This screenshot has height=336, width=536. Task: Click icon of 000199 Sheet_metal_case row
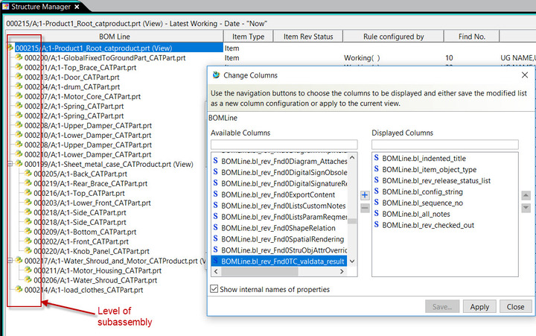click(x=19, y=164)
